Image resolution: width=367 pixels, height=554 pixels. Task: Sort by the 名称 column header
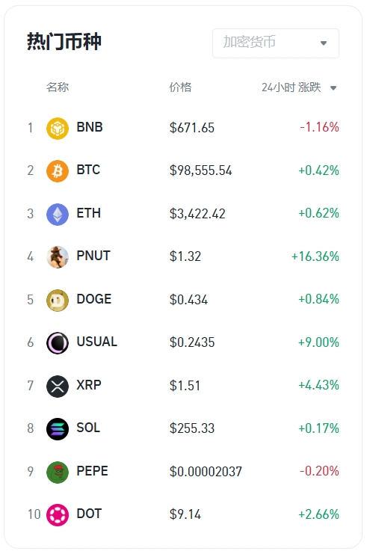58,87
